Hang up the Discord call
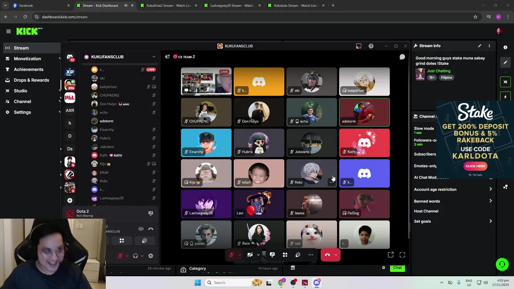The height and width of the screenshot is (289, 514). point(327,255)
